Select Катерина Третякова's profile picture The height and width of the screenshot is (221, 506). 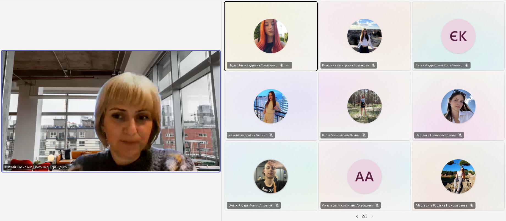364,36
